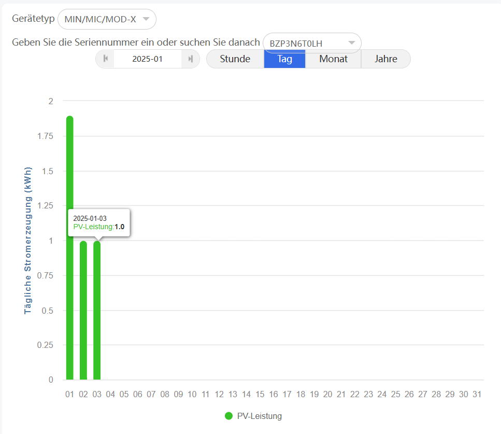Click the 'Geben Sie die Seriennummer ein' label
This screenshot has height=434, width=501.
[136, 42]
